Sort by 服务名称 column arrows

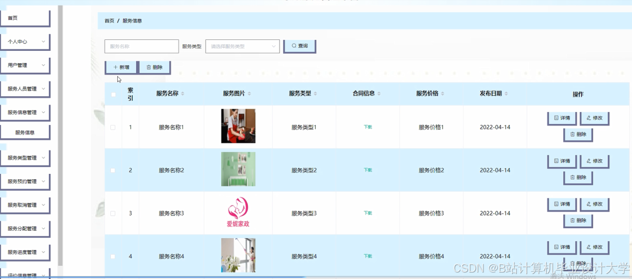tap(183, 94)
